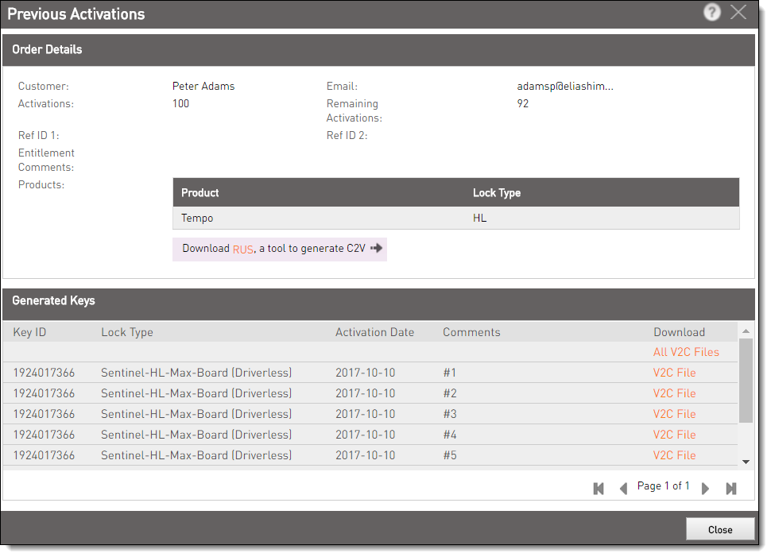Click the HL lock type cell
The height and width of the screenshot is (557, 771).
tap(479, 218)
